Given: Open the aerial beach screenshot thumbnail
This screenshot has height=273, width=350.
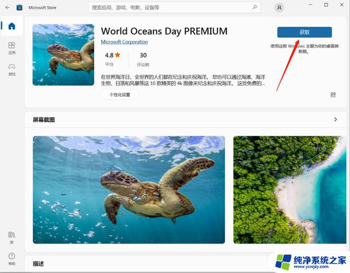Looking at the screenshot, I should (x=290, y=189).
